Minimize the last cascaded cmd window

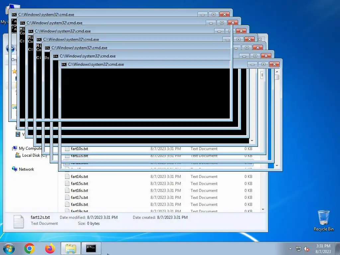tap(252, 64)
